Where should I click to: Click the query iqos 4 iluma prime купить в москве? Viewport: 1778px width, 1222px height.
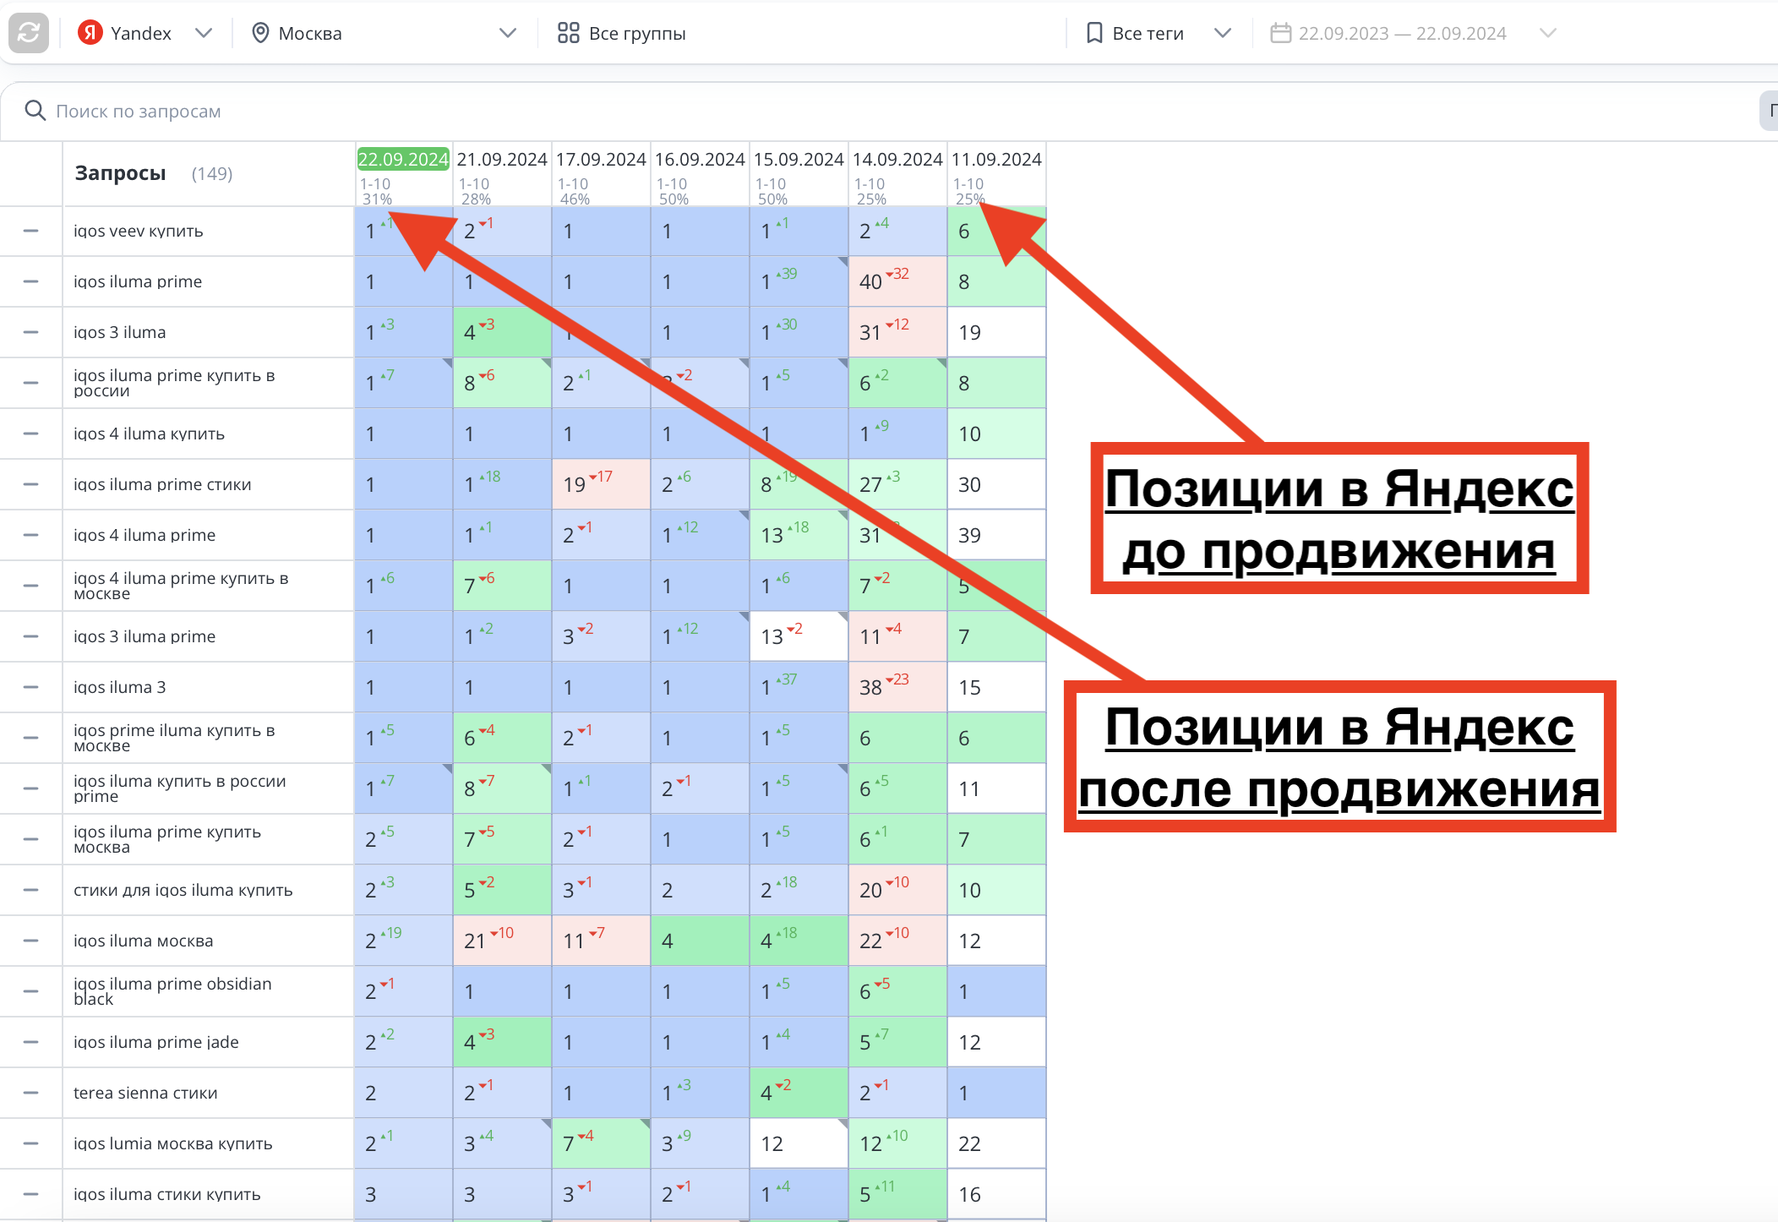tap(181, 586)
